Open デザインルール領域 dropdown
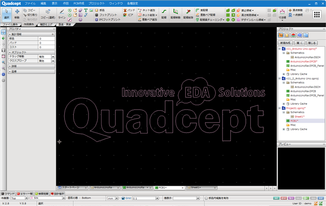This screenshot has height=206, width=326. [x=265, y=20]
